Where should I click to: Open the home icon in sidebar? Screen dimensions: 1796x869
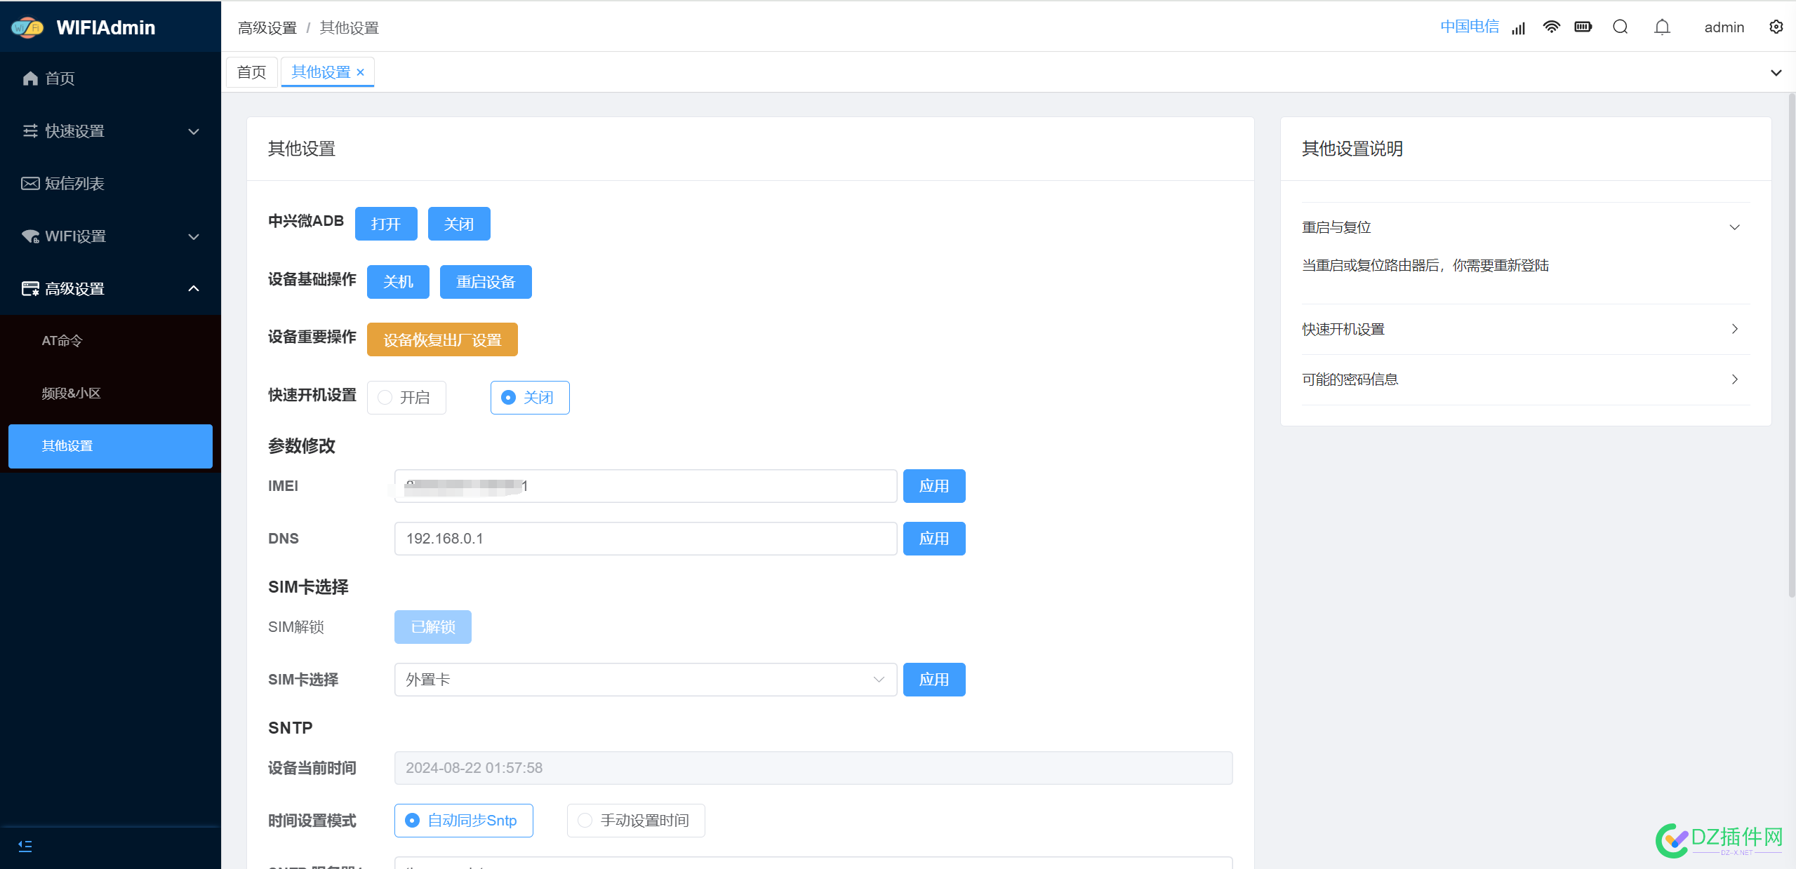[30, 79]
